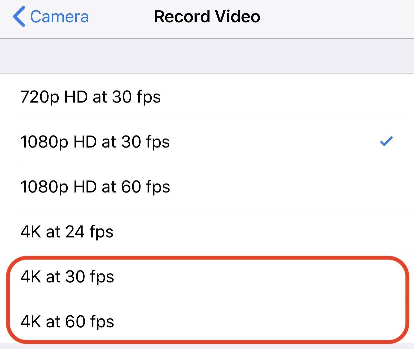Tap the empty checkmark area on 4K 24 row

point(386,231)
